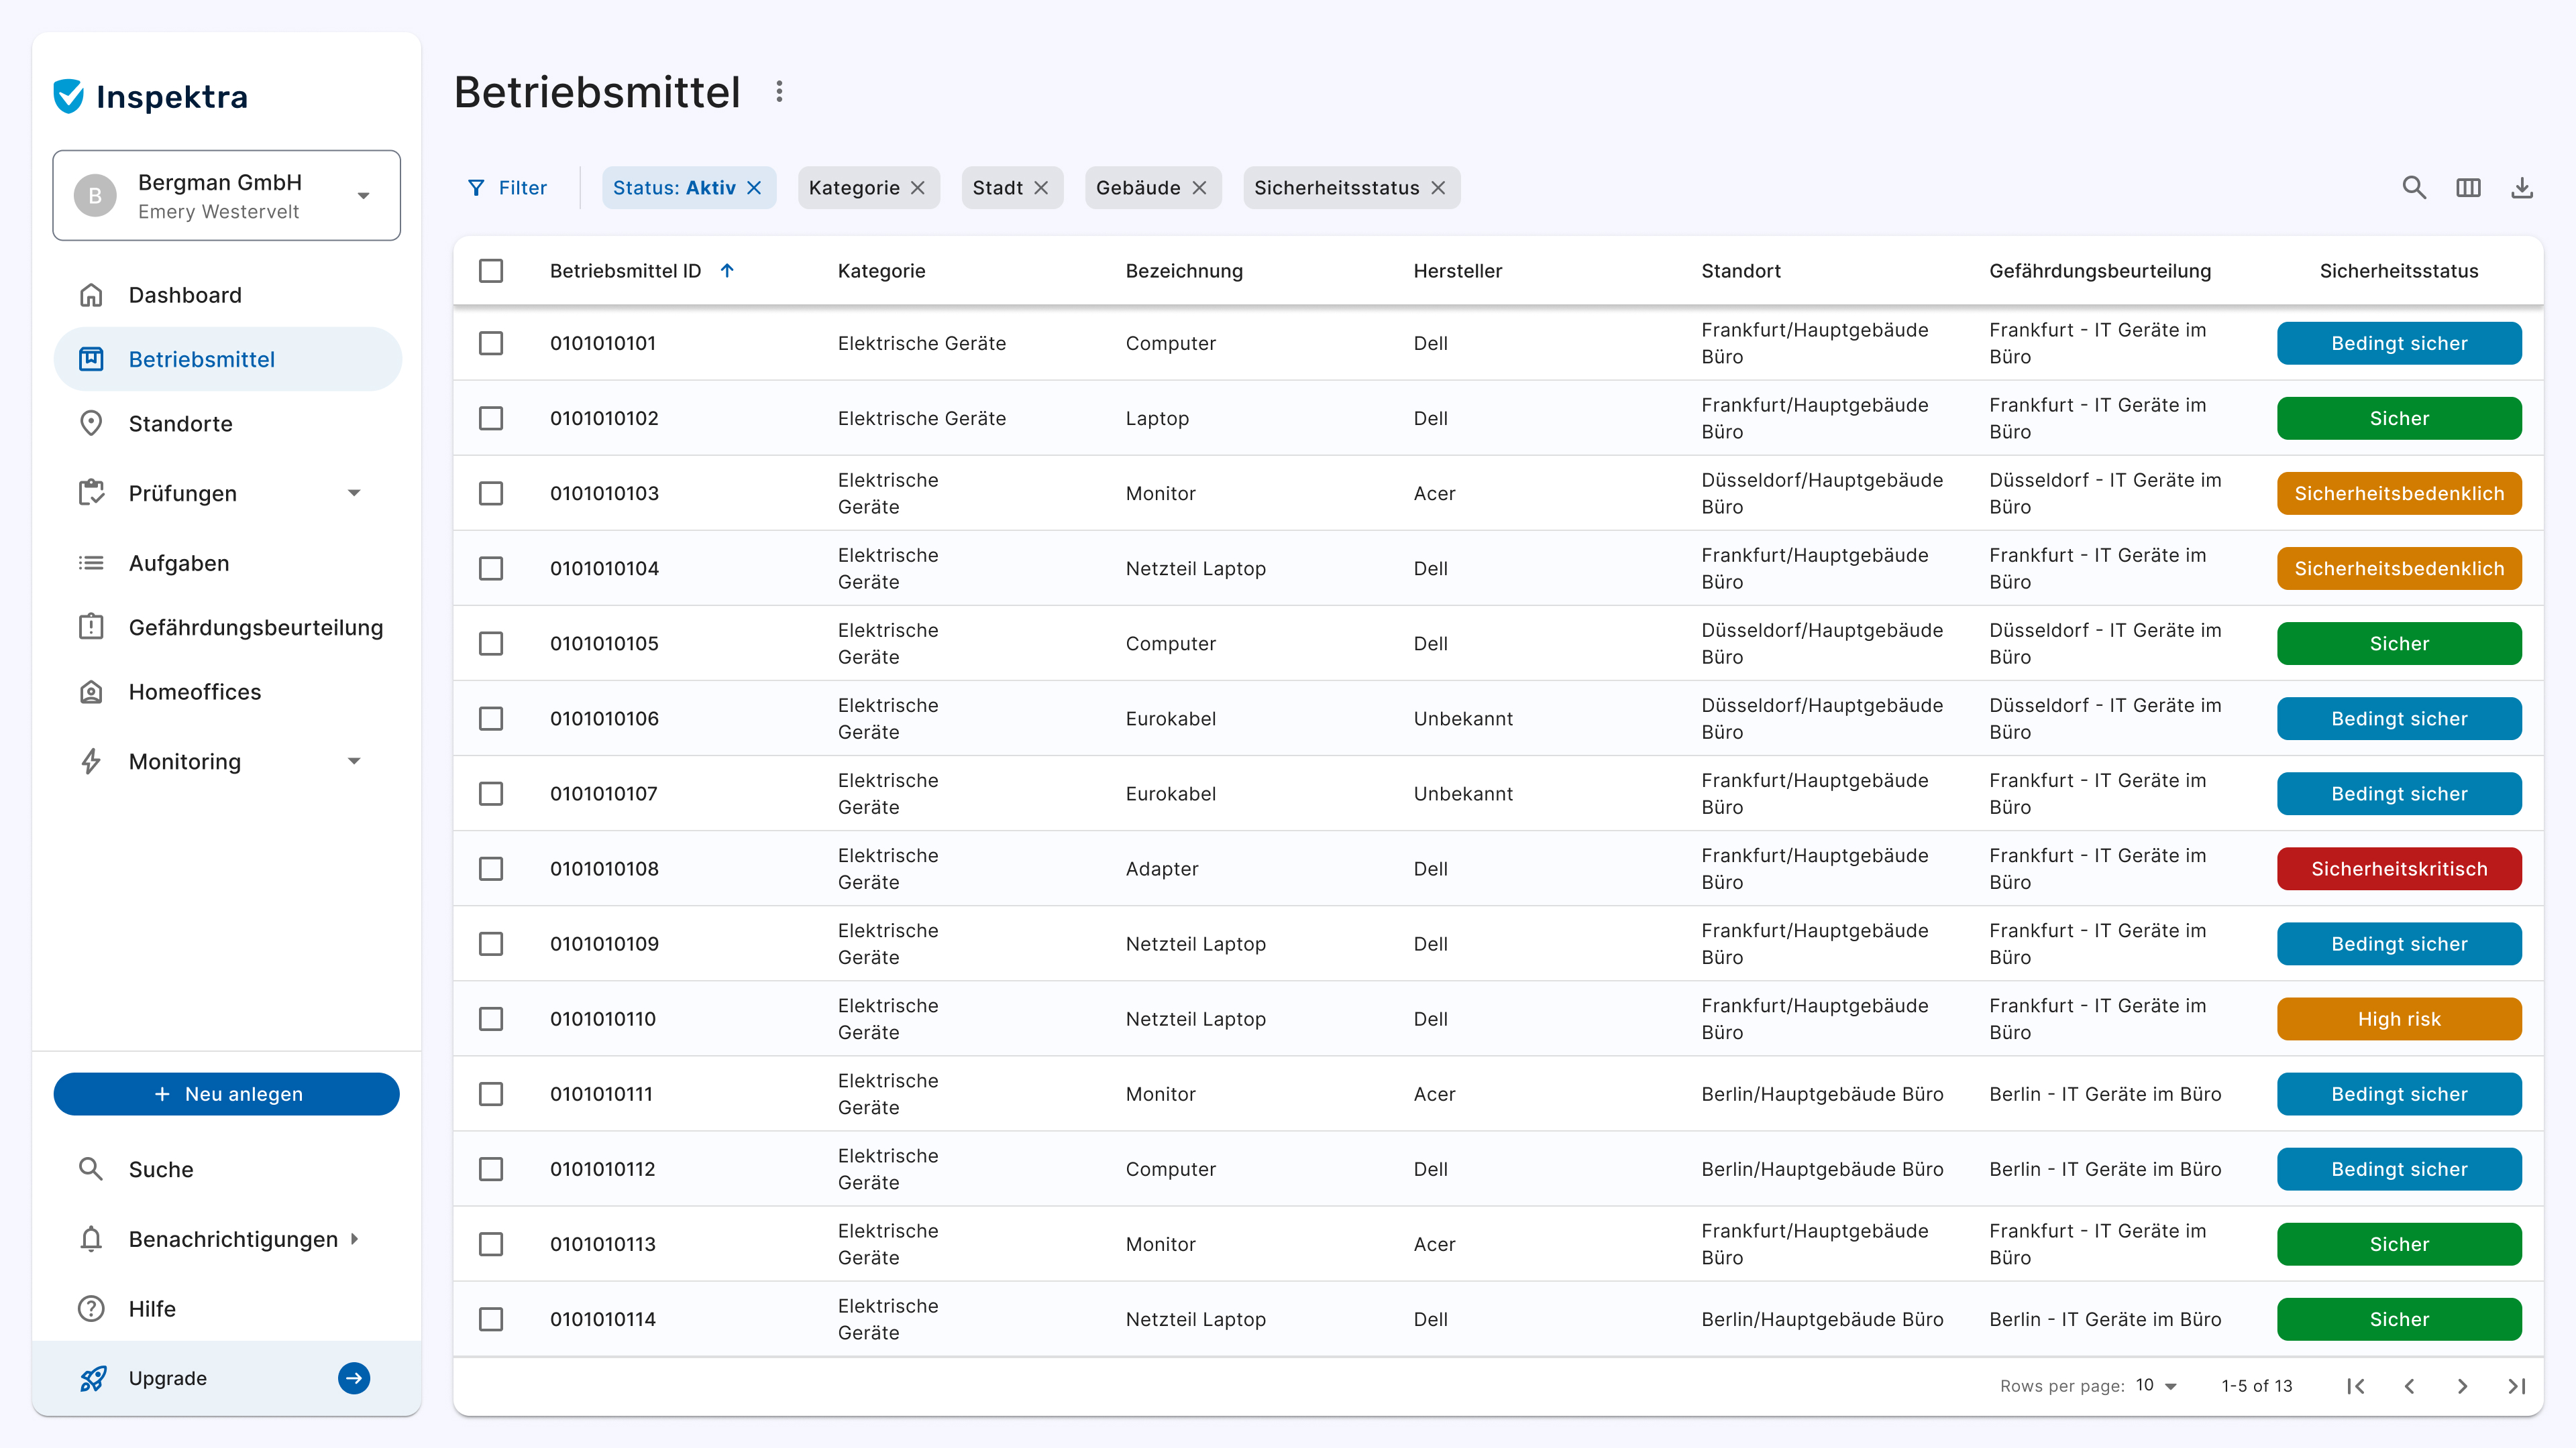Image resolution: width=2576 pixels, height=1448 pixels.
Task: Jump to last page icon
Action: pos(2516,1386)
